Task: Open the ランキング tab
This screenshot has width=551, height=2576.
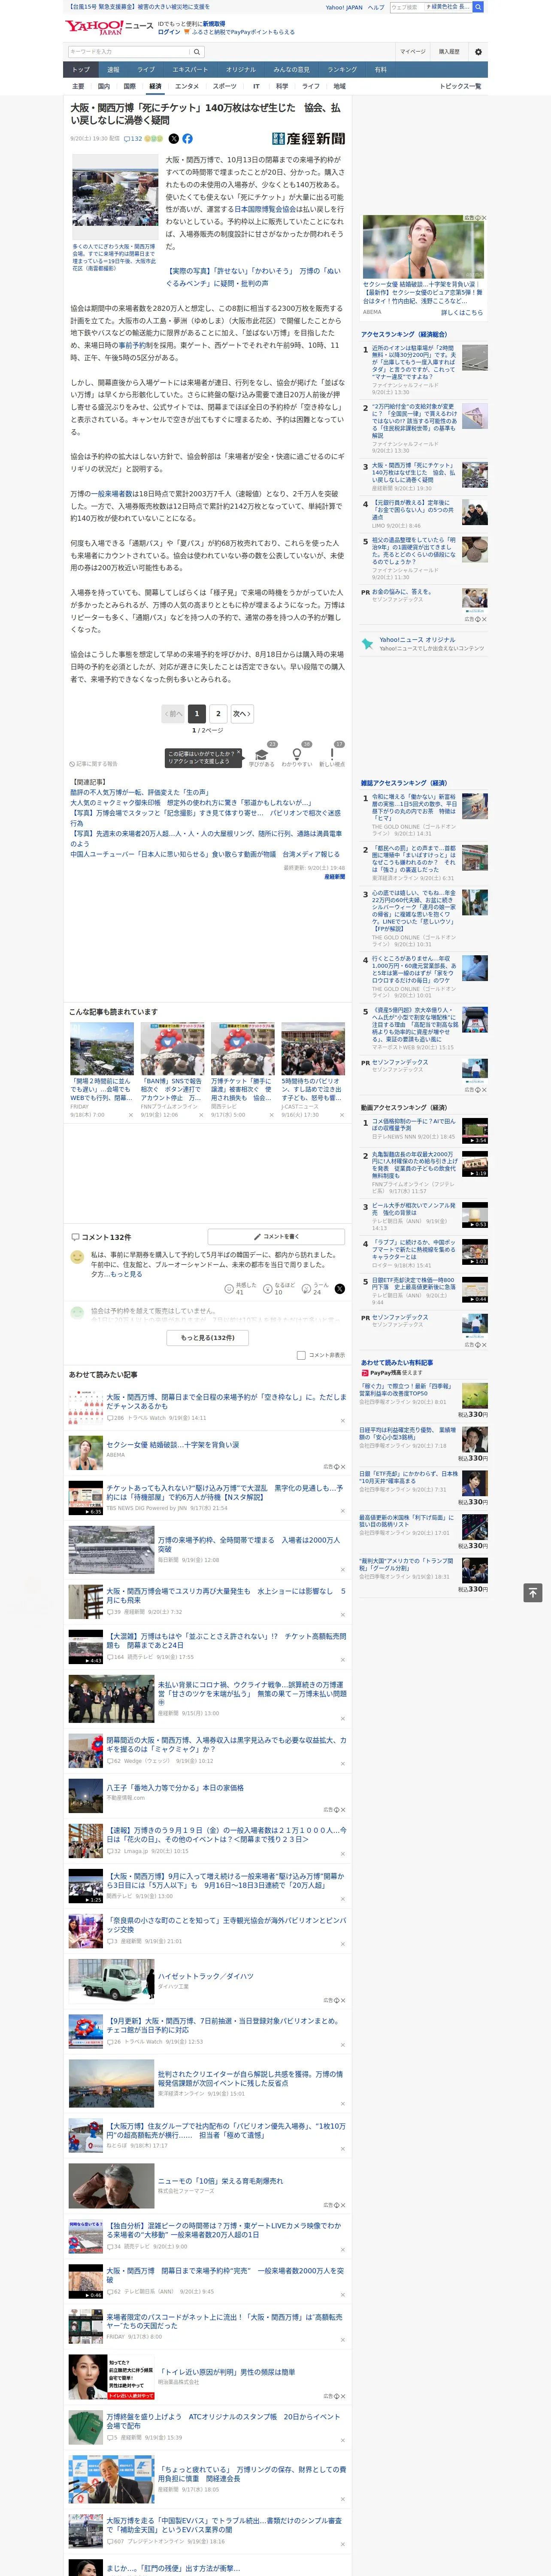Action: (x=342, y=70)
